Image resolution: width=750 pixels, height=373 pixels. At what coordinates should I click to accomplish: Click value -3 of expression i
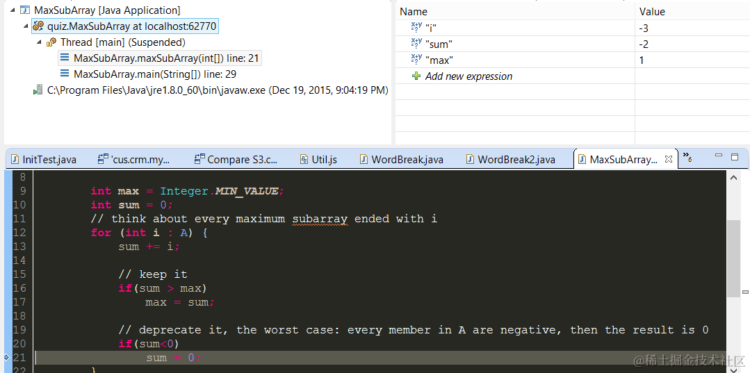pyautogui.click(x=644, y=28)
